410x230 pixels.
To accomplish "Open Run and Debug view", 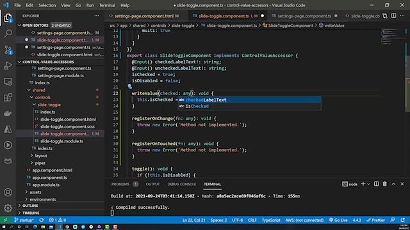I will pos(8,65).
